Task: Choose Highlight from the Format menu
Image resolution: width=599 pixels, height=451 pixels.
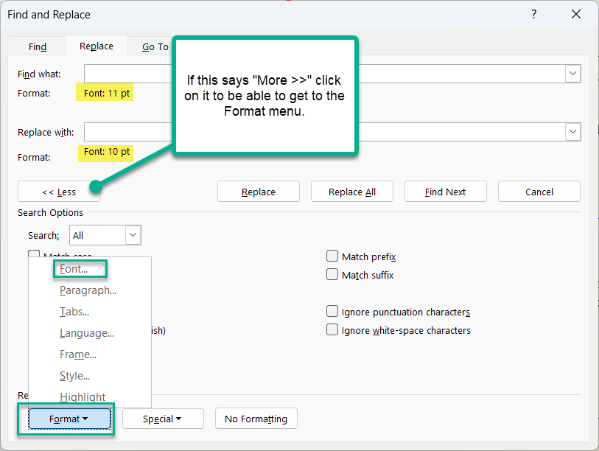Action: tap(90, 397)
